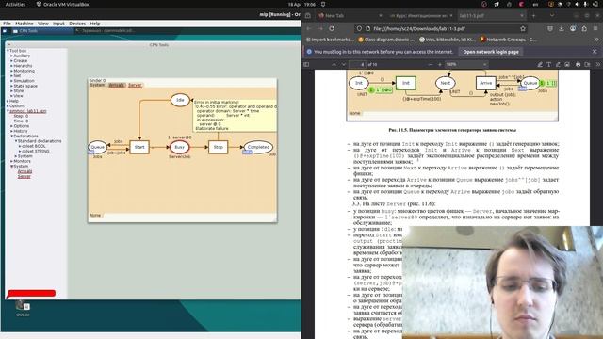Click the PDF page number field

point(358,64)
